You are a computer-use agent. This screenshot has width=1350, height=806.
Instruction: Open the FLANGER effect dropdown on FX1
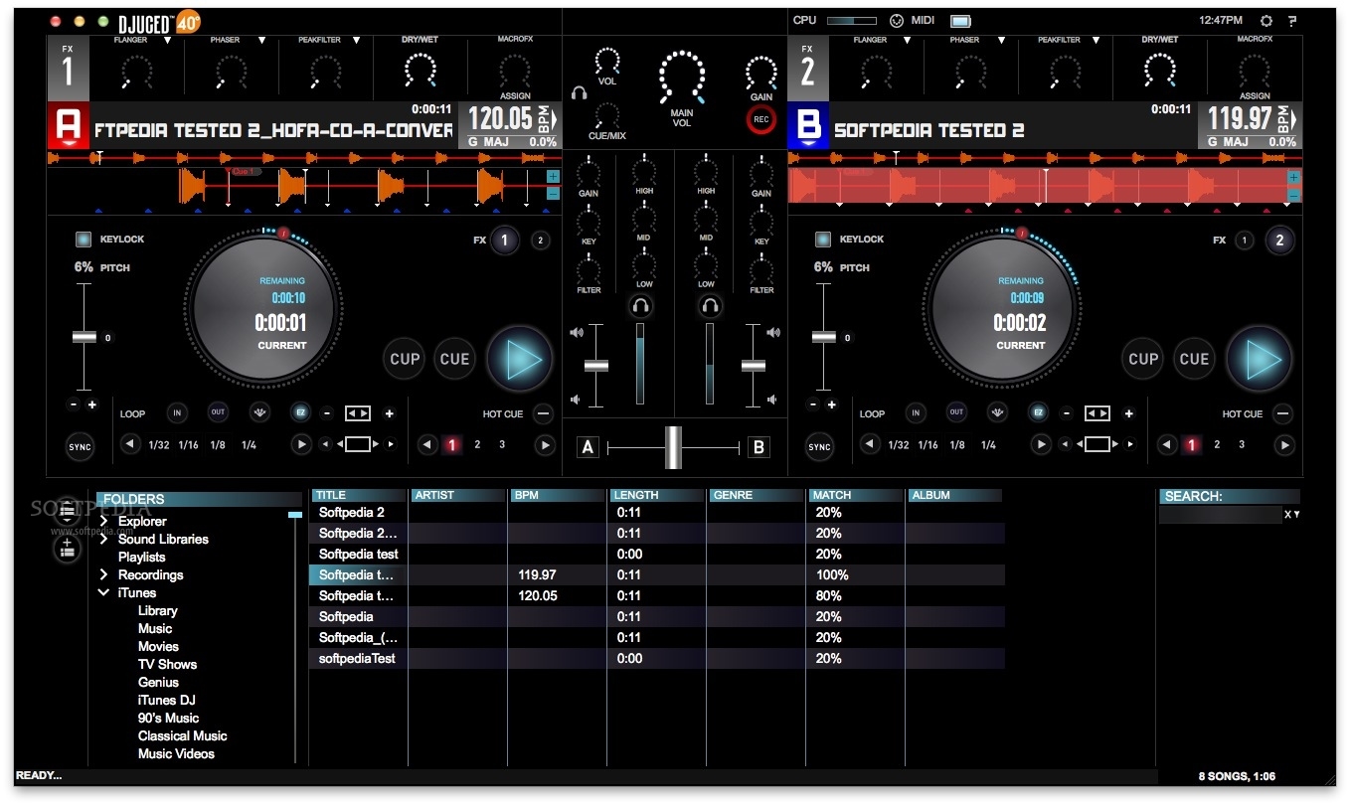pos(168,41)
